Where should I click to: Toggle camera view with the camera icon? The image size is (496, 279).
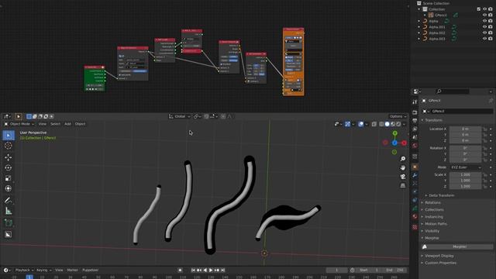[403, 177]
